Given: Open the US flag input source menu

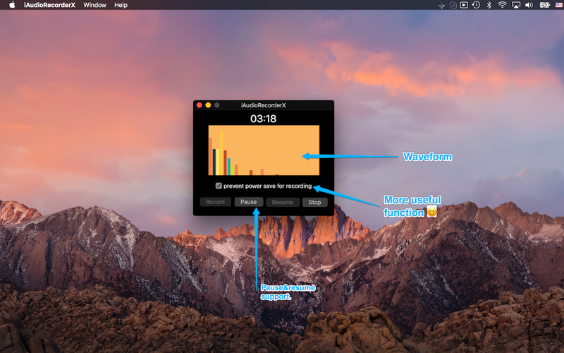Looking at the screenshot, I should coord(559,5).
